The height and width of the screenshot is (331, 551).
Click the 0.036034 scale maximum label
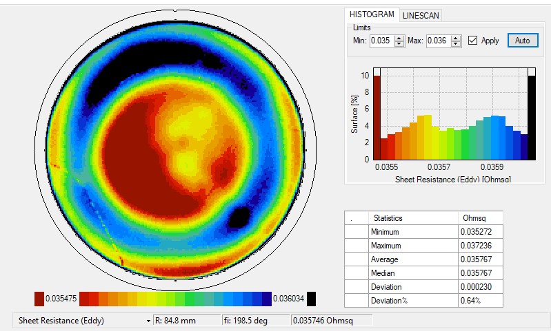tap(288, 299)
